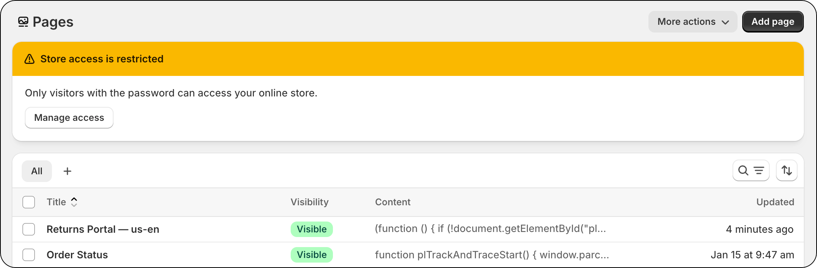Click the Add page button
This screenshot has height=268, width=817.
(x=772, y=22)
